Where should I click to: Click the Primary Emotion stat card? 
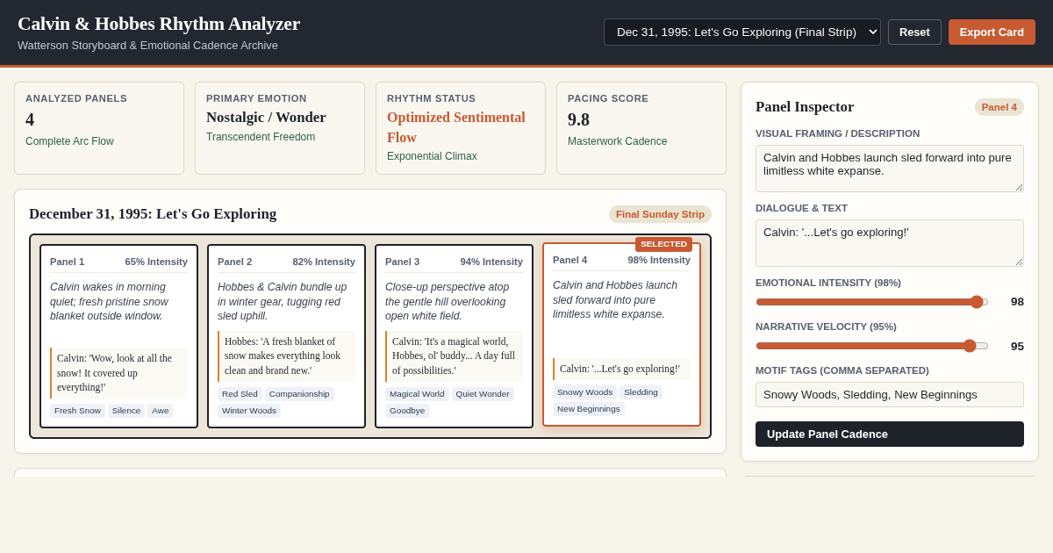pyautogui.click(x=280, y=128)
